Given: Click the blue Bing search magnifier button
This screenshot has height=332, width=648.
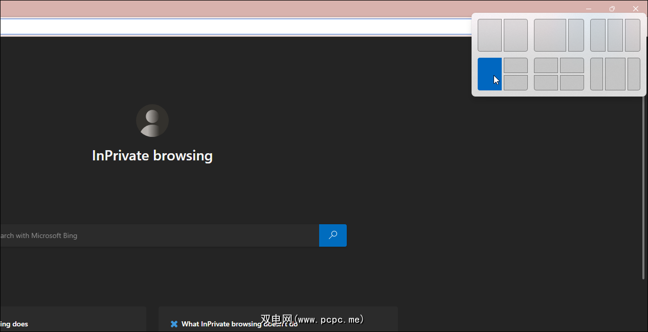Looking at the screenshot, I should (x=333, y=235).
